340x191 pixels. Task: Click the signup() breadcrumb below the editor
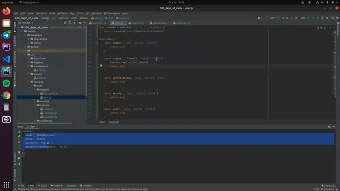tap(114, 122)
